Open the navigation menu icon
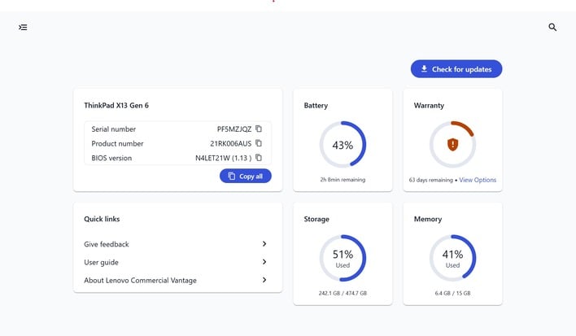Screen dimensions: 576x336 pos(23,27)
